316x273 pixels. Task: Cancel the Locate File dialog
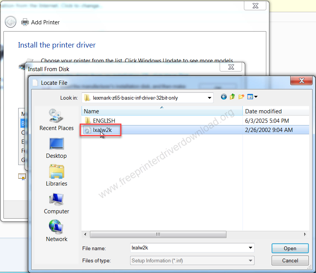[290, 260]
